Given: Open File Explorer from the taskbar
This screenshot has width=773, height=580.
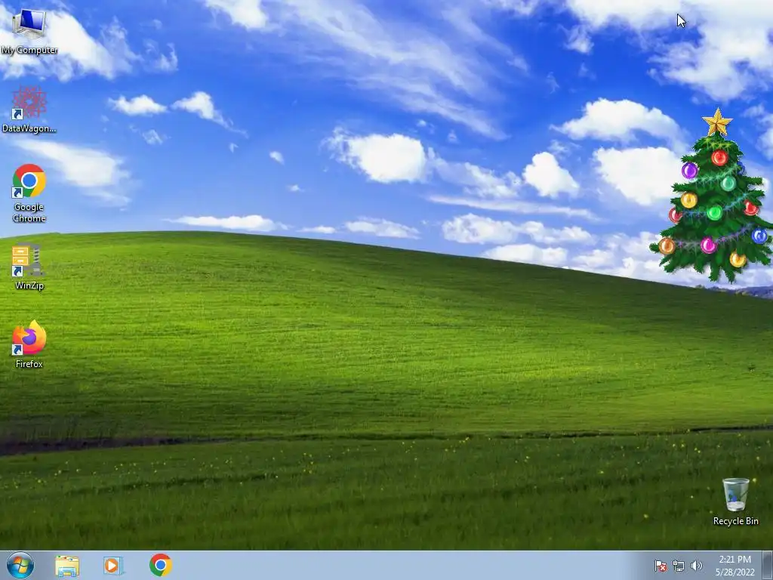Looking at the screenshot, I should tap(67, 566).
